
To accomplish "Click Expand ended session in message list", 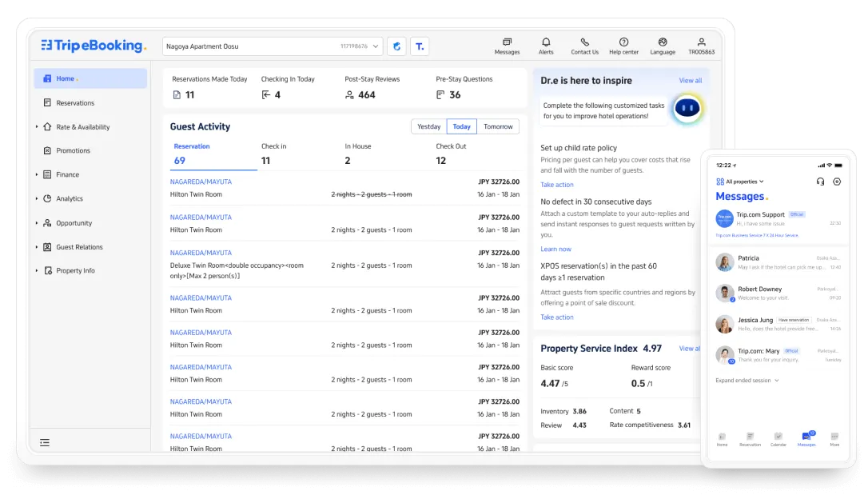I will (743, 380).
